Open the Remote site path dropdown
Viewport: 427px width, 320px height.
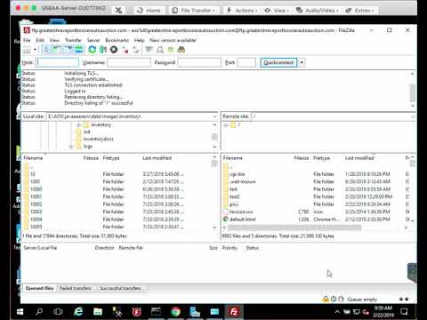(x=413, y=116)
